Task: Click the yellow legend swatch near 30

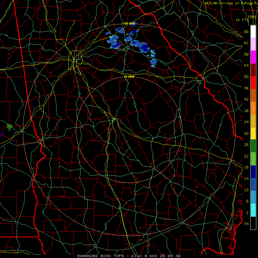Action: click(x=253, y=134)
